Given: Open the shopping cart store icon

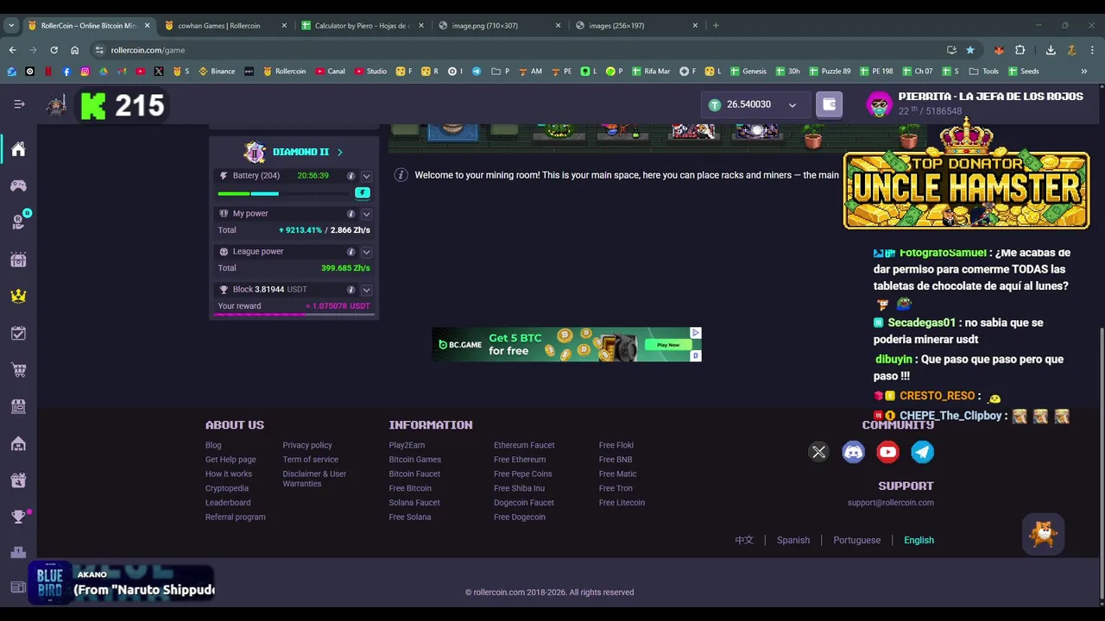Looking at the screenshot, I should (18, 370).
